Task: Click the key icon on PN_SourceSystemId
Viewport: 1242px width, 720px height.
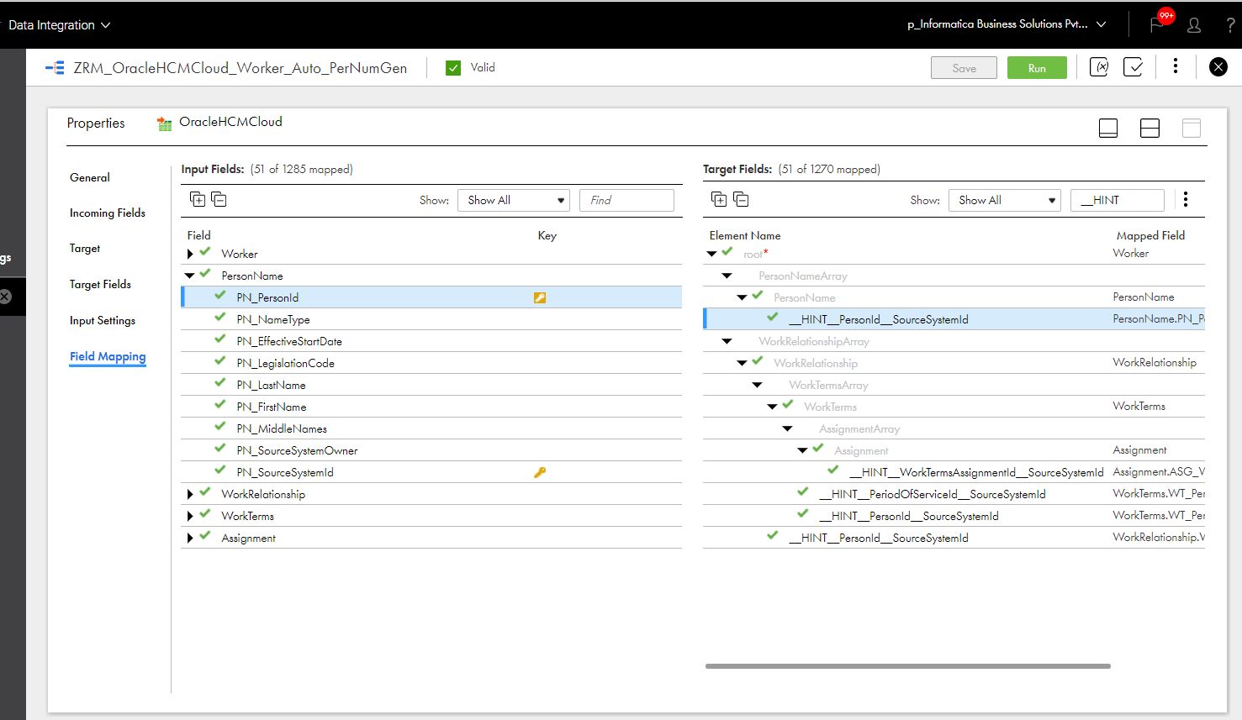Action: pos(540,472)
